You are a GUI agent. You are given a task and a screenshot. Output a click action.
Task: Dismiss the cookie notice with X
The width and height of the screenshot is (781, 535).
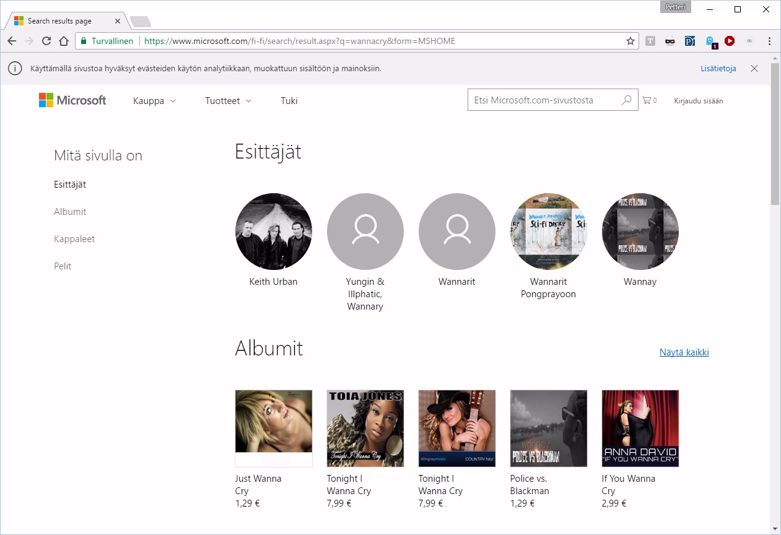(754, 69)
